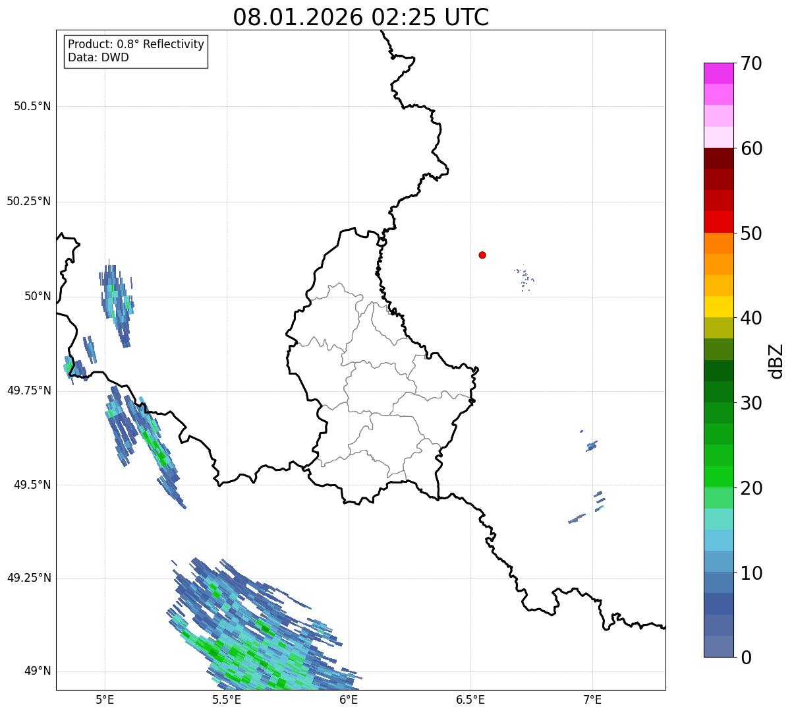This screenshot has width=792, height=713.
Task: Click the '50°N' latitude label
Action: coord(37,296)
